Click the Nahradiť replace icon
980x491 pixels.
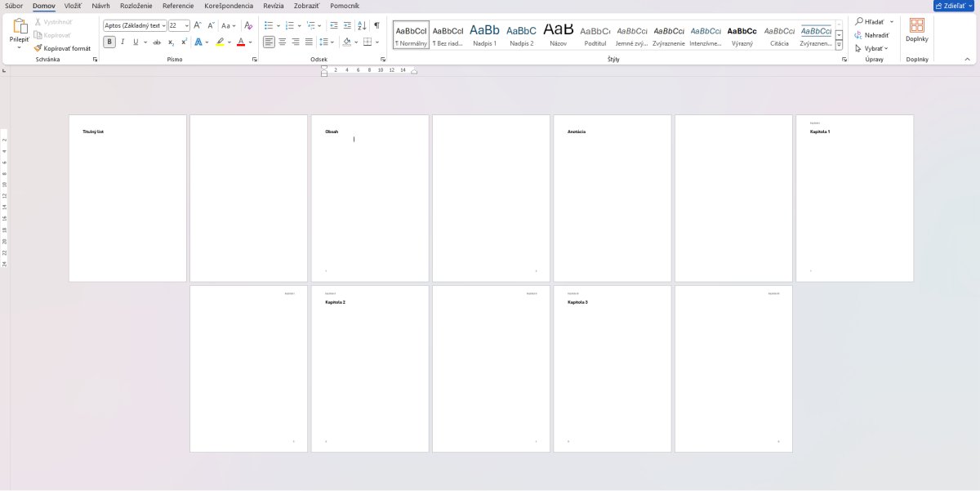[x=859, y=35]
